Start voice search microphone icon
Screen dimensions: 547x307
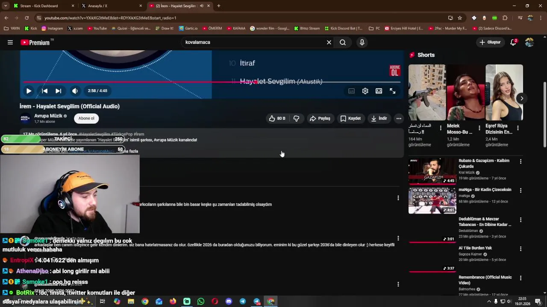(x=362, y=42)
